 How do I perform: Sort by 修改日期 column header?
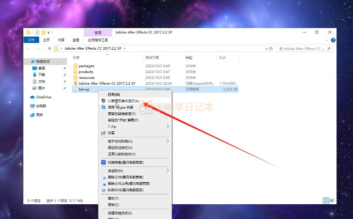pos(152,58)
